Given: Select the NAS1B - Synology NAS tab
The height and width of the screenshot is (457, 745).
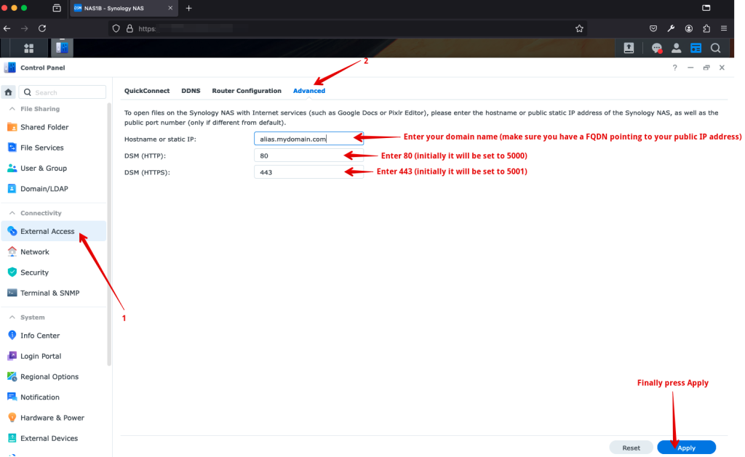Looking at the screenshot, I should (124, 8).
